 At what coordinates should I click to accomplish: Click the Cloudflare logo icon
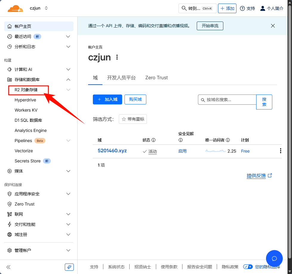coord(15,8)
